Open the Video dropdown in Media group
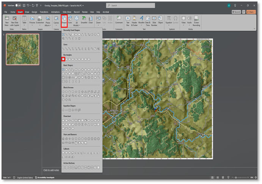The width and height of the screenshot is (262, 184). (x=184, y=24)
